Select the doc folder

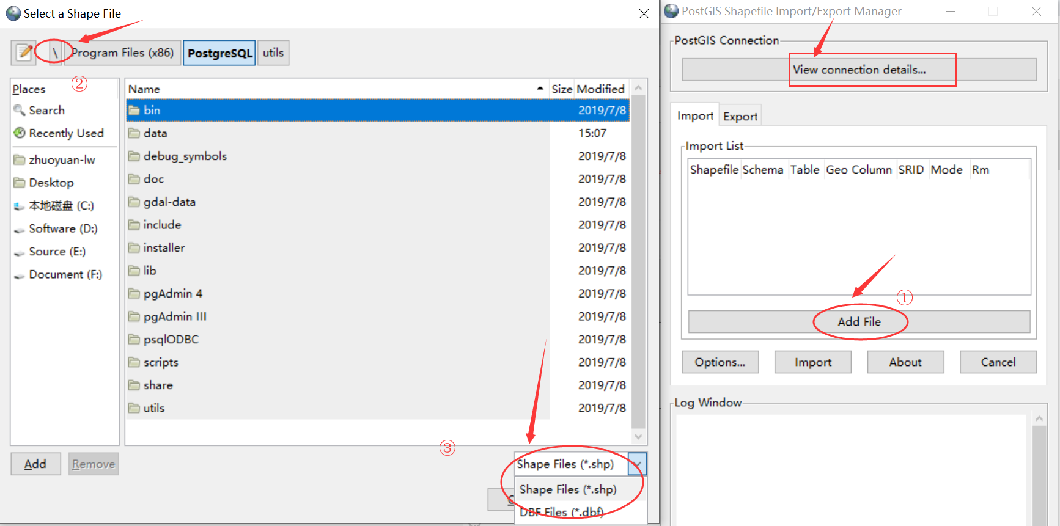click(378, 179)
